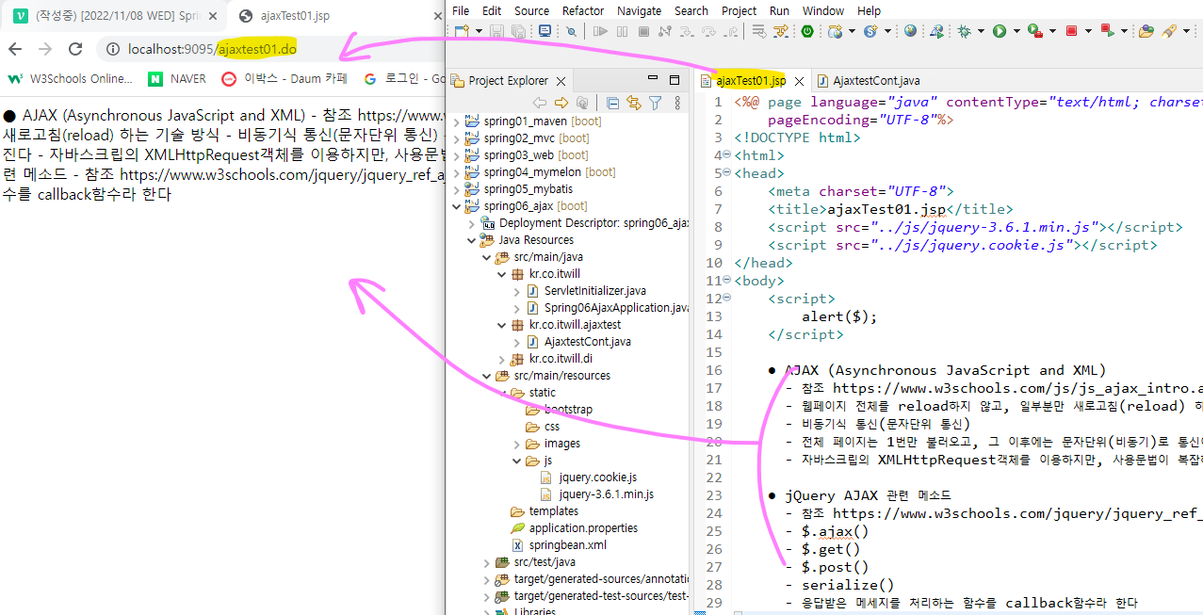Open the File menu
Screen dimensions: 1203x615
point(461,10)
